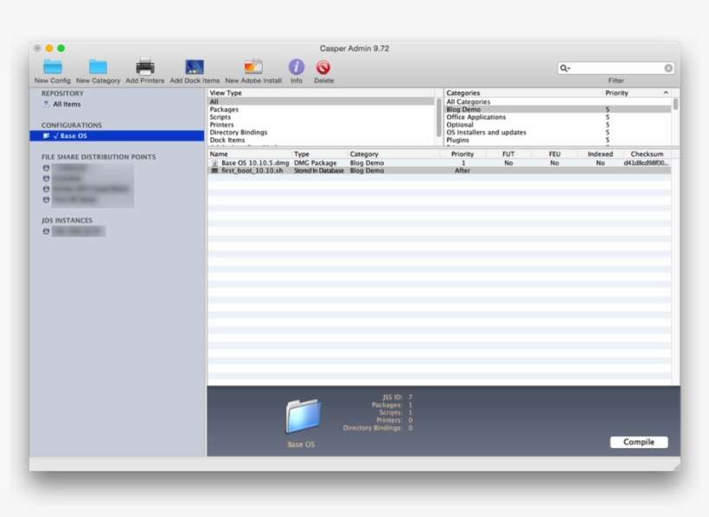Toggle sort order on the Name column header
This screenshot has height=517, width=709.
pyautogui.click(x=221, y=154)
